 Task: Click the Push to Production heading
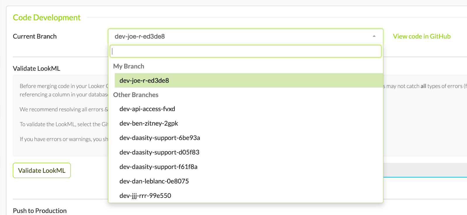coord(40,211)
